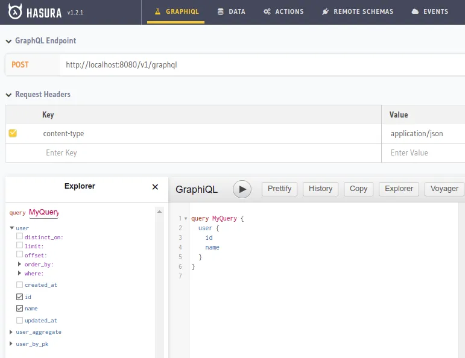Uncheck the content-type header checkbox
Screen dimensions: 465x358
coord(13,133)
